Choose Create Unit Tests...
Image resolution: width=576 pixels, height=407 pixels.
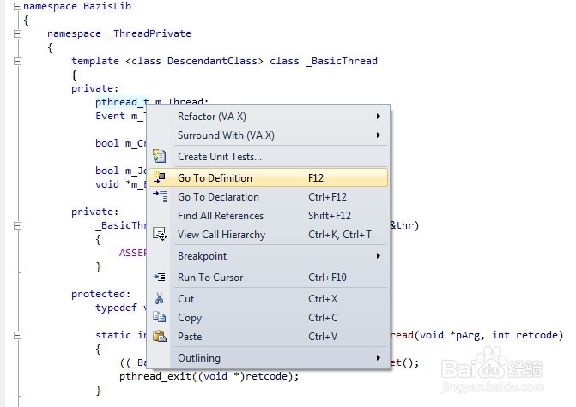click(x=268, y=157)
